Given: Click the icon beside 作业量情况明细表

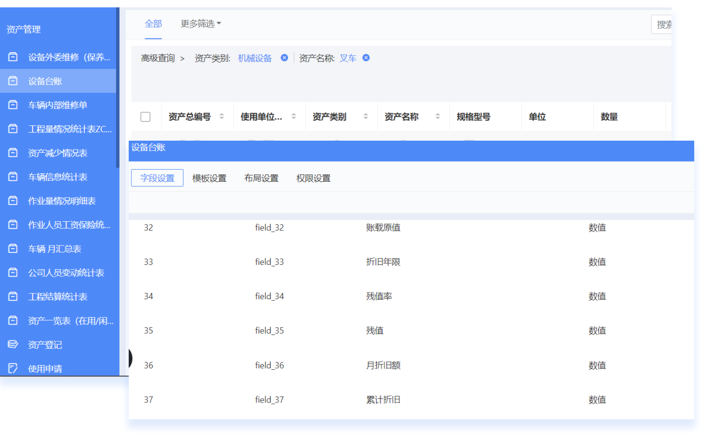Looking at the screenshot, I should (x=13, y=201).
